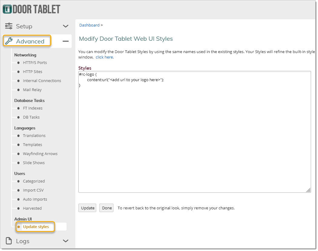This screenshot has height=251, width=318.
Task: Go to Internal Connections
Action: click(42, 81)
